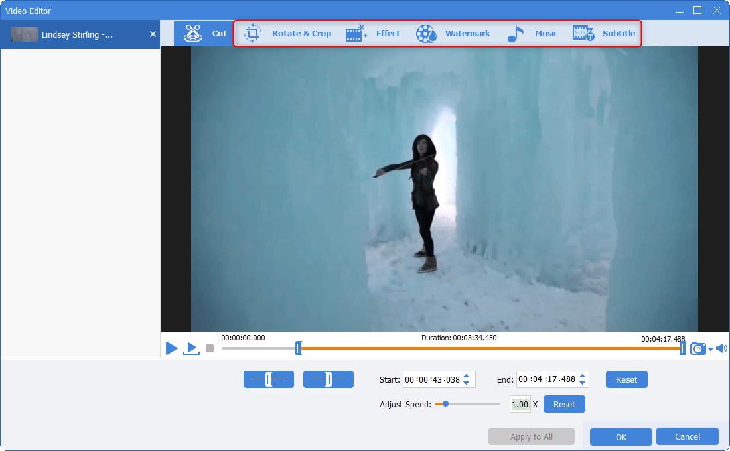The height and width of the screenshot is (451, 730).
Task: Set the end point at current position
Action: pyautogui.click(x=328, y=379)
